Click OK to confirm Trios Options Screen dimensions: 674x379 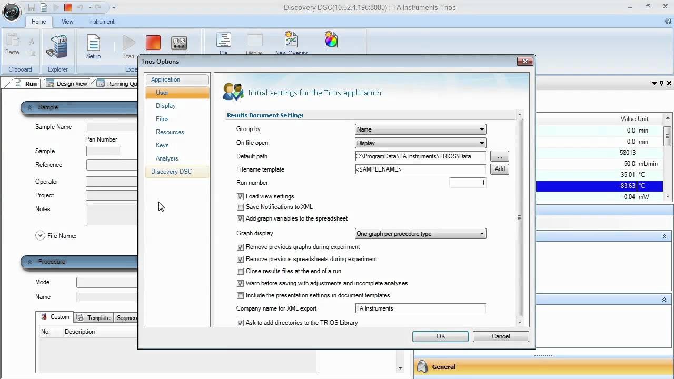[440, 336]
